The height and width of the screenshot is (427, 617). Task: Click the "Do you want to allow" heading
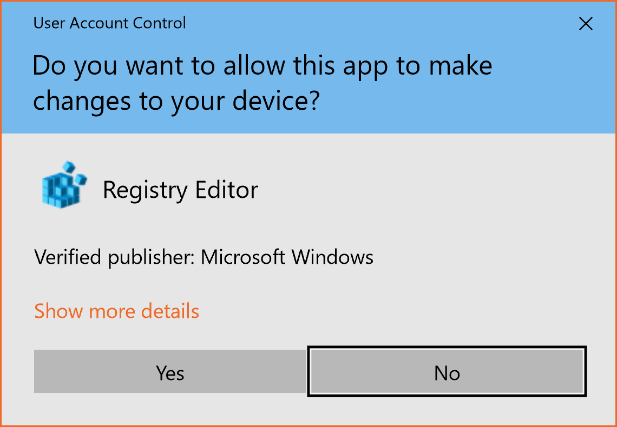[262, 65]
